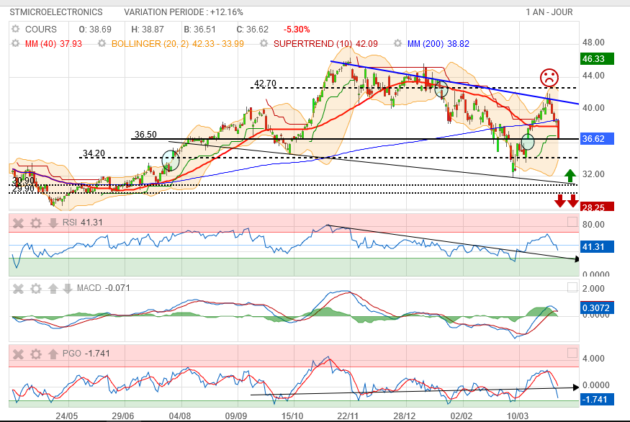Click the -5.30% change value
This screenshot has height=422, width=630.
[x=297, y=30]
